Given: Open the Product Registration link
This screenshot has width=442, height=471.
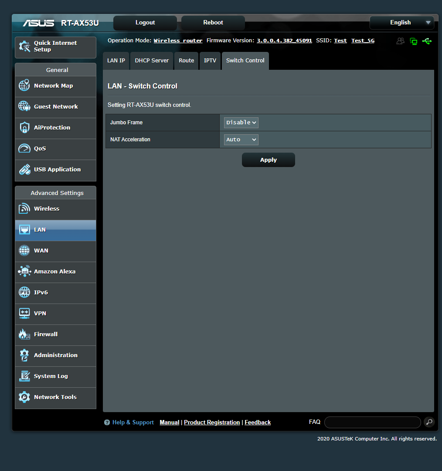Looking at the screenshot, I should [x=212, y=422].
